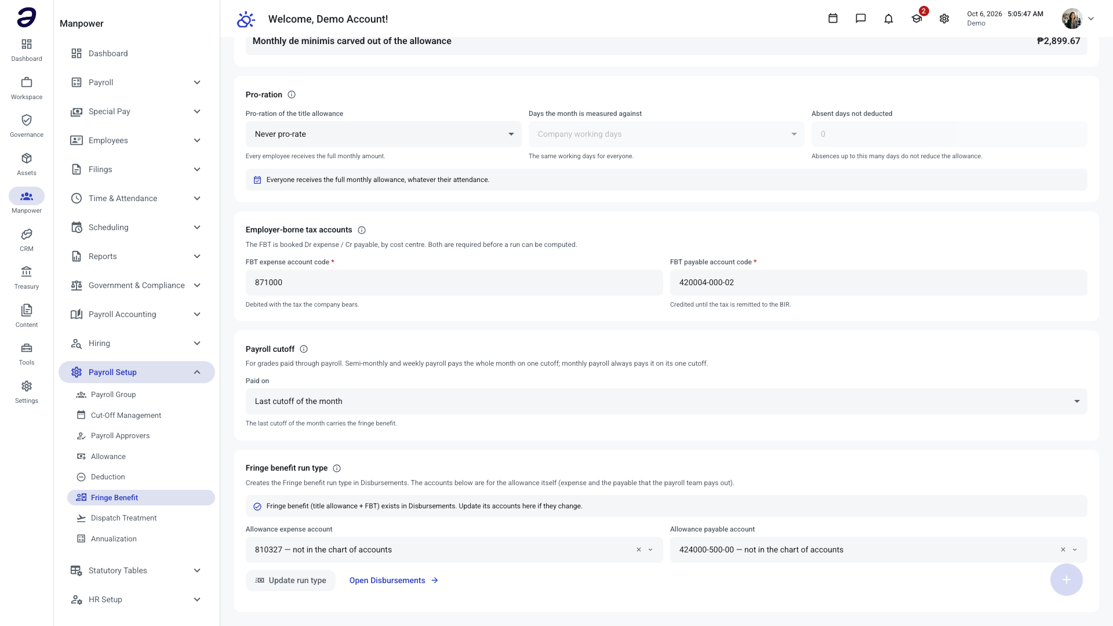Open Cut-Off Management
The width and height of the screenshot is (1113, 626).
coord(141,415)
